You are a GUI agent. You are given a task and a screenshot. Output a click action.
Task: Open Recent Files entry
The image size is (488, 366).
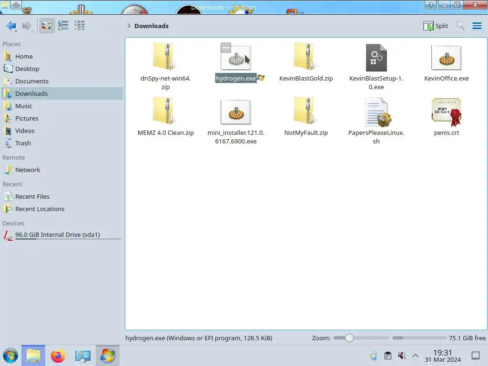click(x=61, y=197)
